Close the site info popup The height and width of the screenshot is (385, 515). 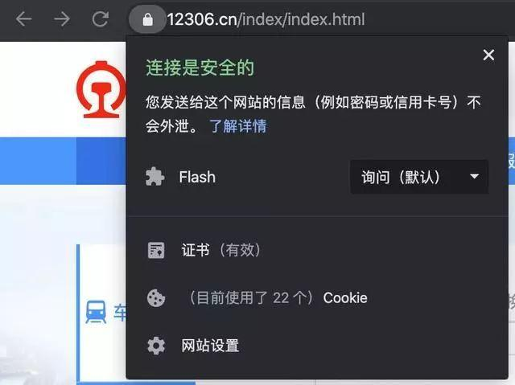click(488, 55)
